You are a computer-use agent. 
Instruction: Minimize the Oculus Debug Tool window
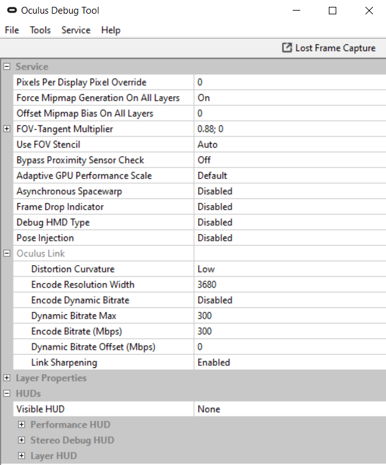(296, 11)
